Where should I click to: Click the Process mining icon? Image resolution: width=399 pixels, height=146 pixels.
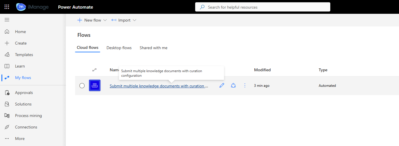click(x=7, y=116)
